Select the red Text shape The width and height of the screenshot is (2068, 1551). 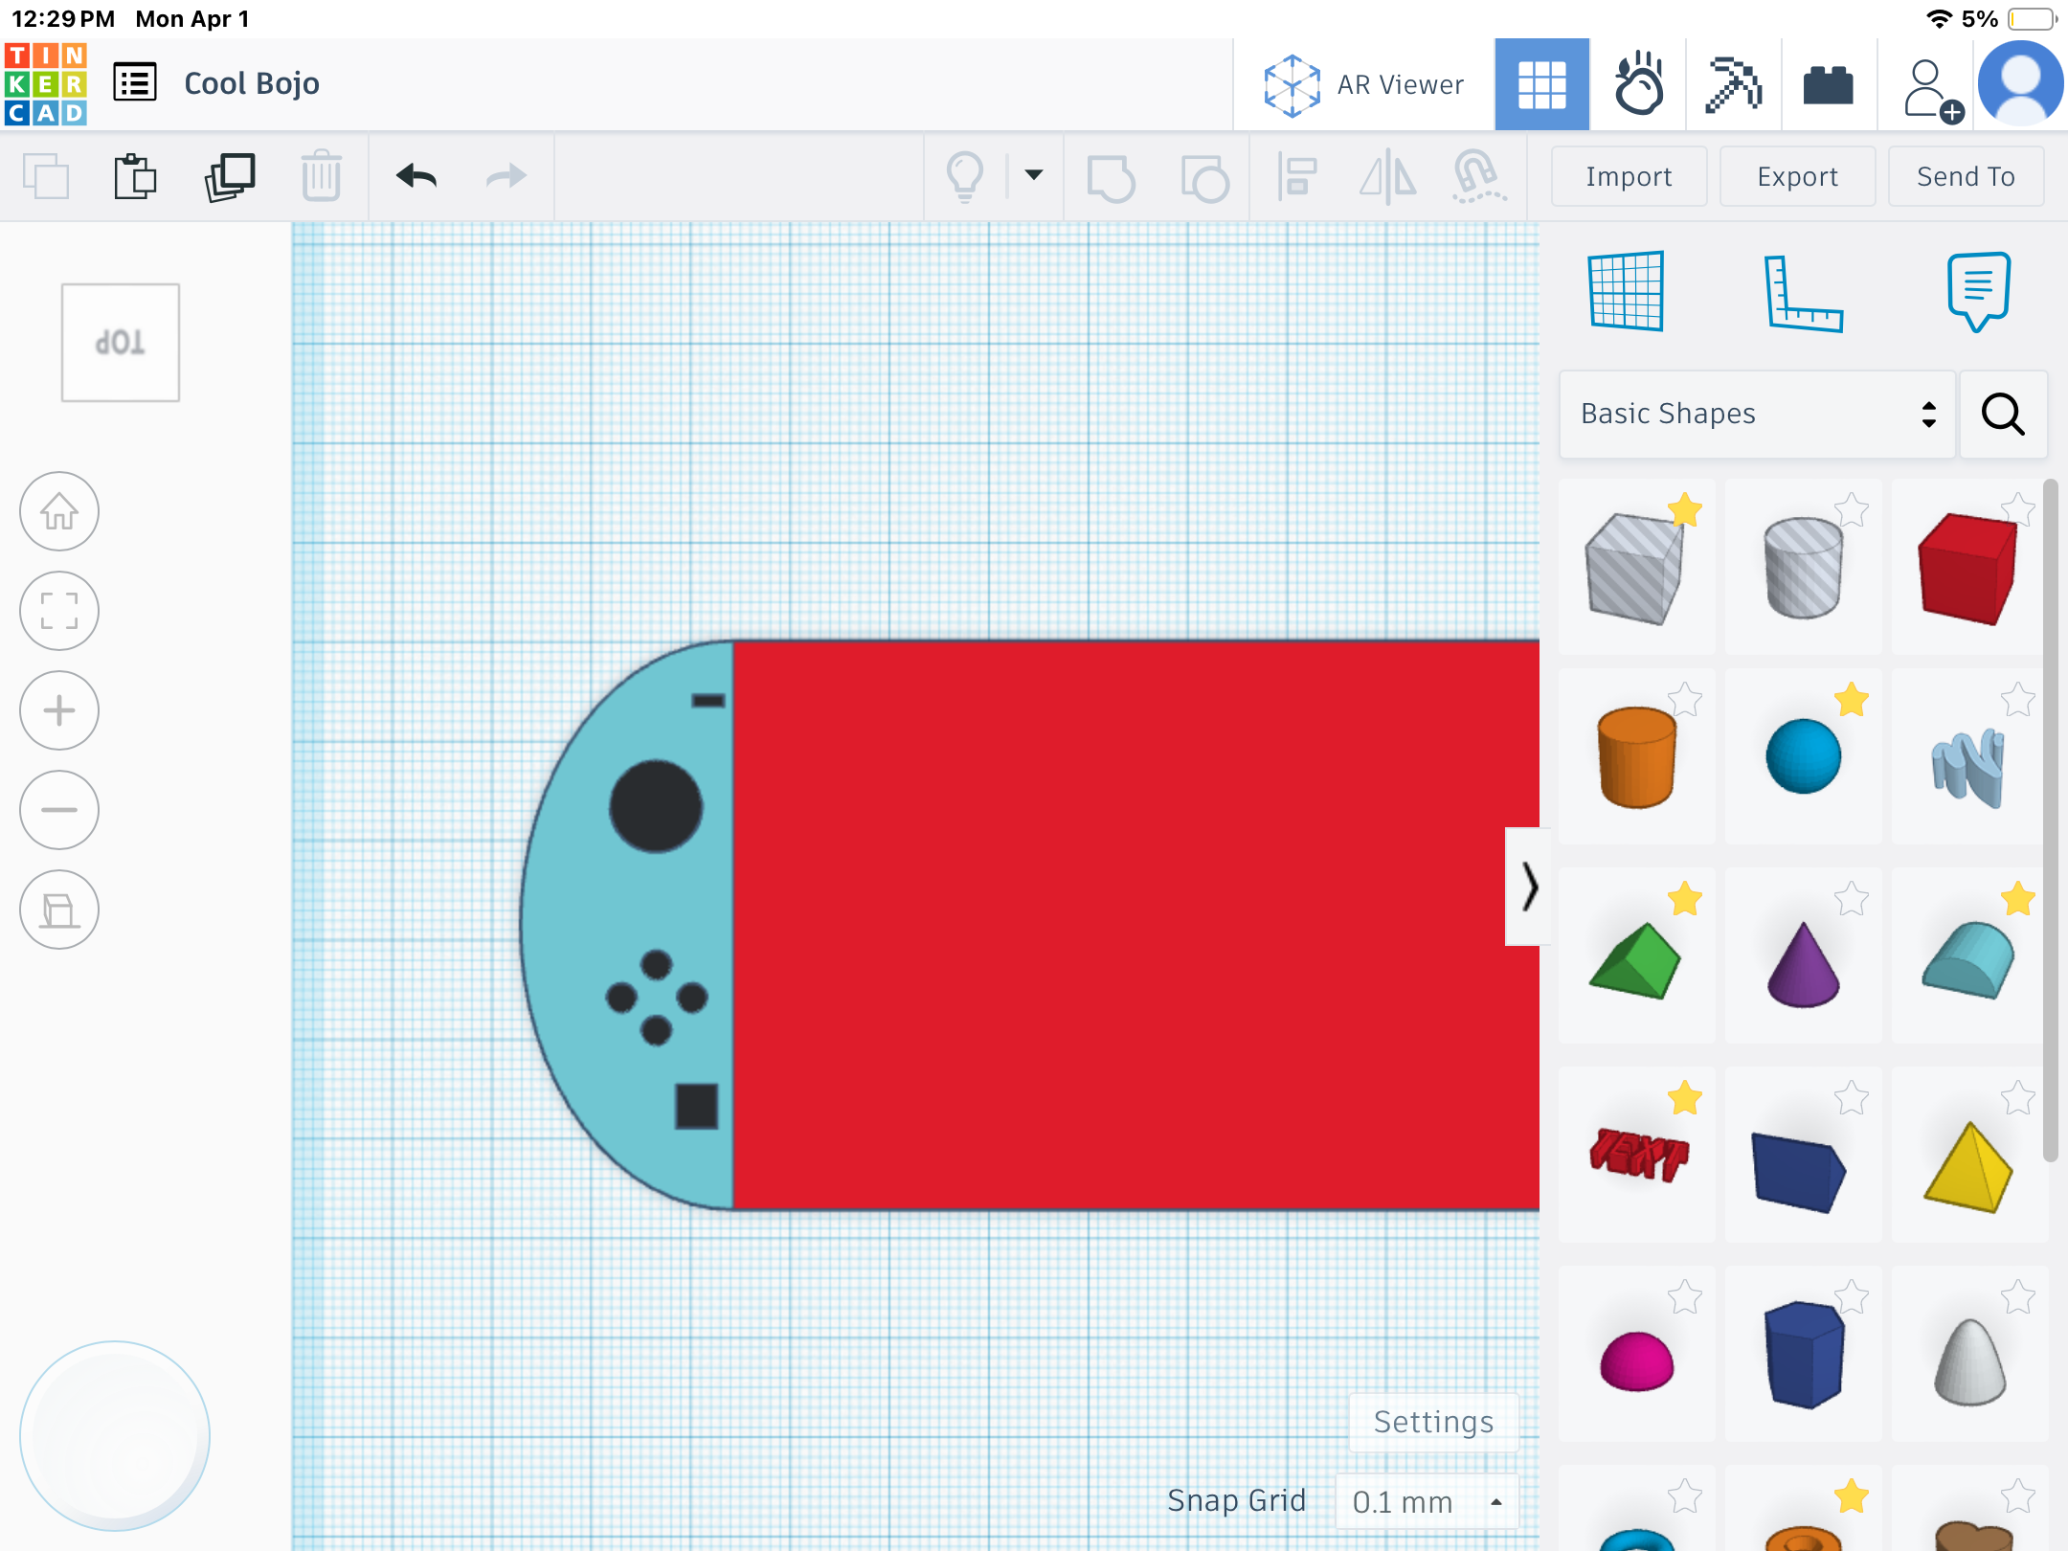[x=1638, y=1156]
